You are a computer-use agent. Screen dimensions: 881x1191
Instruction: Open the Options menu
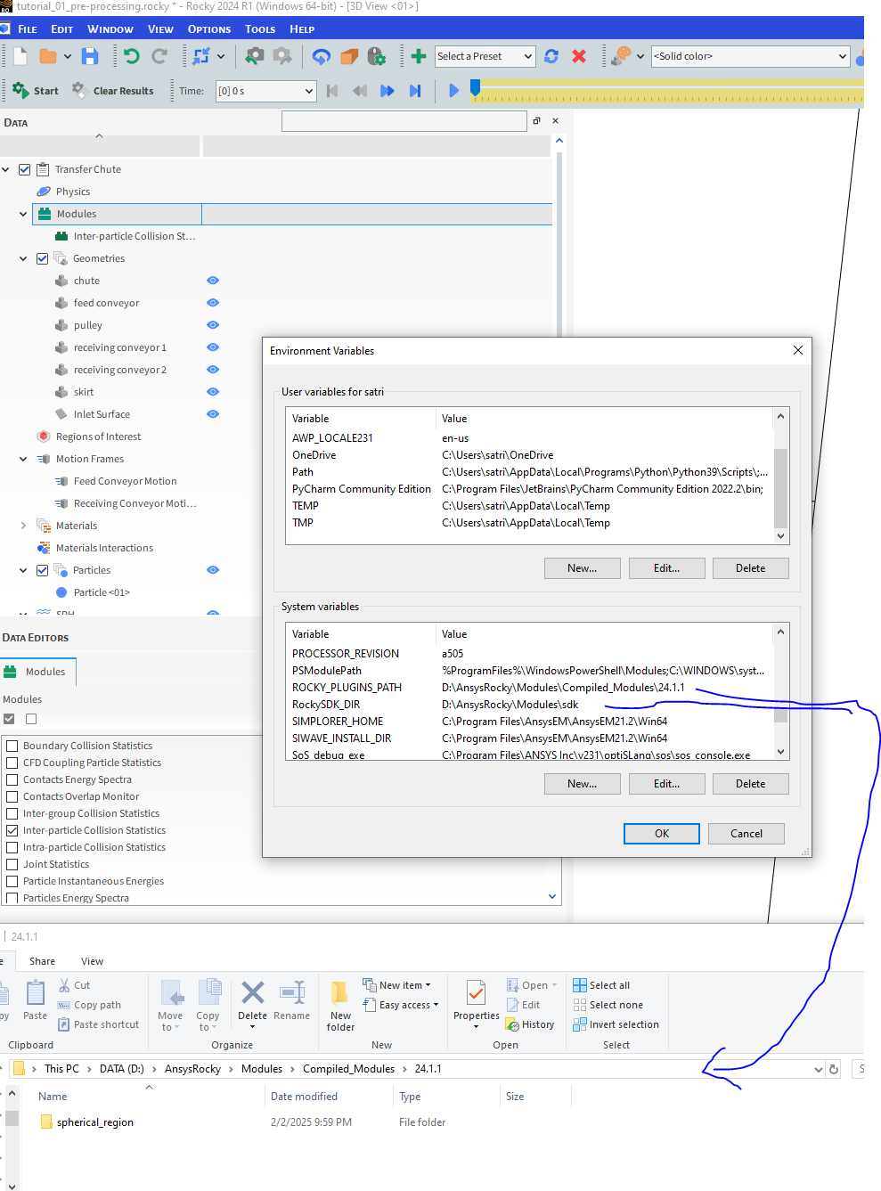tap(209, 29)
